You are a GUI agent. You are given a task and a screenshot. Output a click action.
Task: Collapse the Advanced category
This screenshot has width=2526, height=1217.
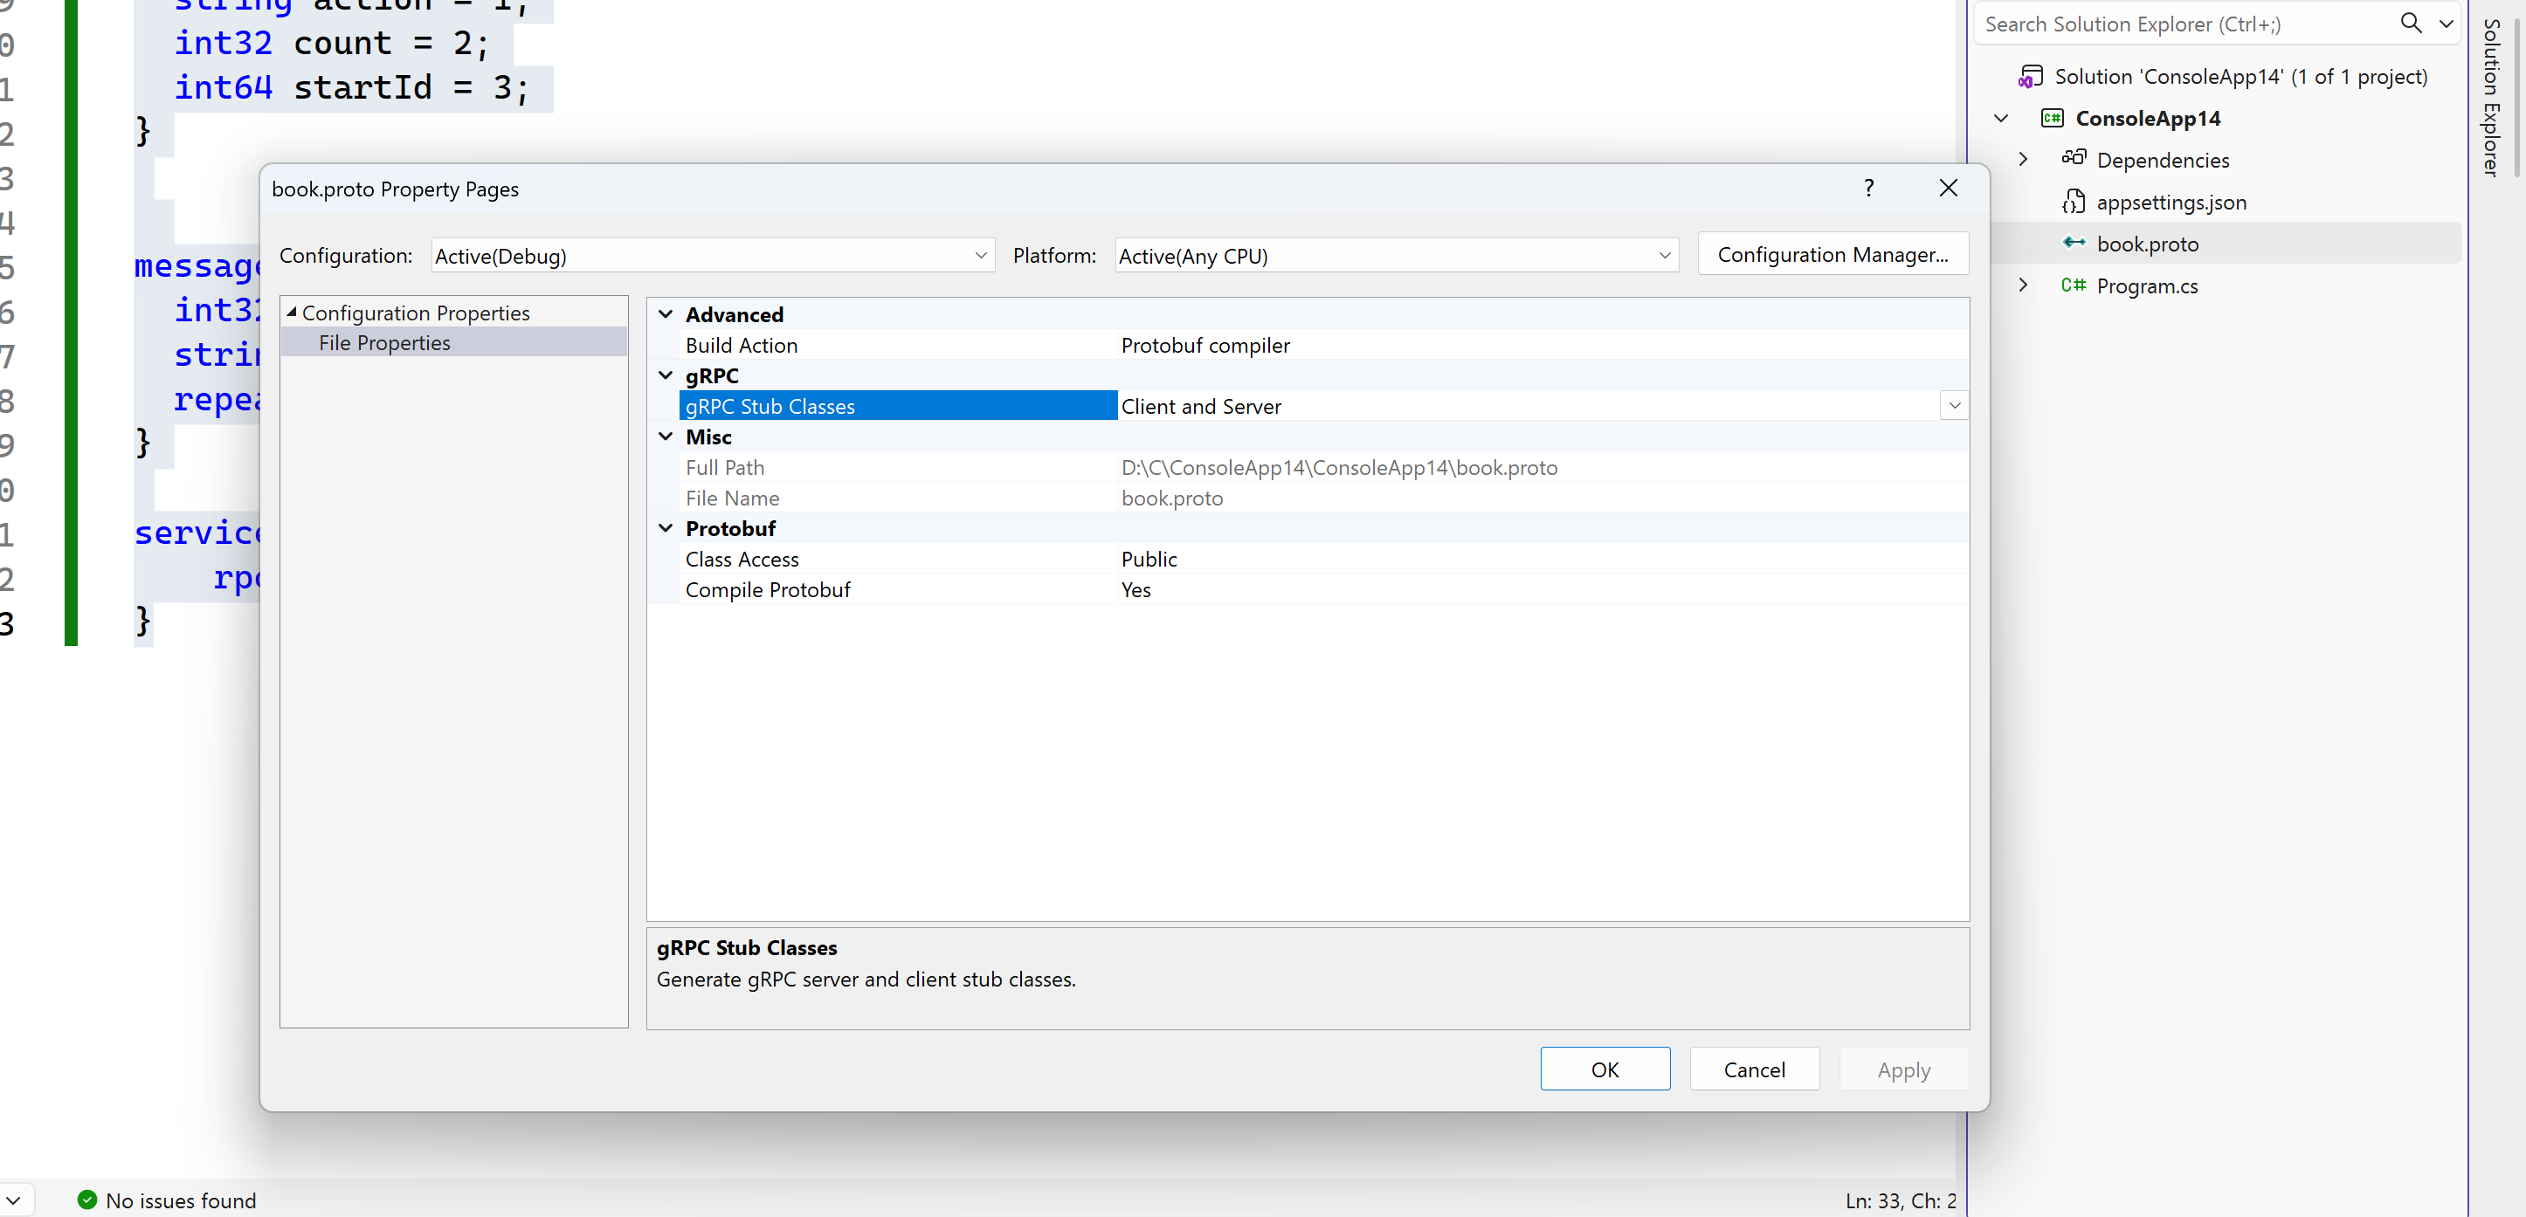coord(666,314)
